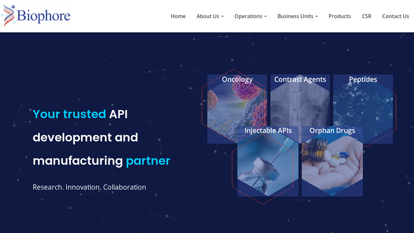This screenshot has width=414, height=233.
Task: Open the Business Units dropdown
Action: point(297,17)
